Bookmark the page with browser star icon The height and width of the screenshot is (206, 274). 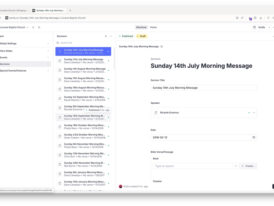(237, 18)
